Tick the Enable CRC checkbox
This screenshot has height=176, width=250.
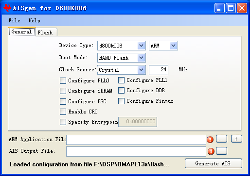[x=63, y=112]
